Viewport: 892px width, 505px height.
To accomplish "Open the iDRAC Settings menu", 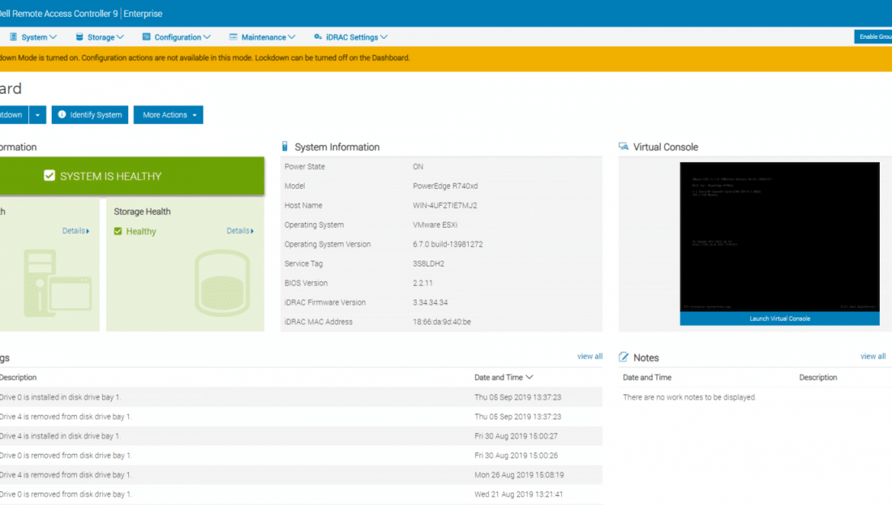I will tap(351, 37).
